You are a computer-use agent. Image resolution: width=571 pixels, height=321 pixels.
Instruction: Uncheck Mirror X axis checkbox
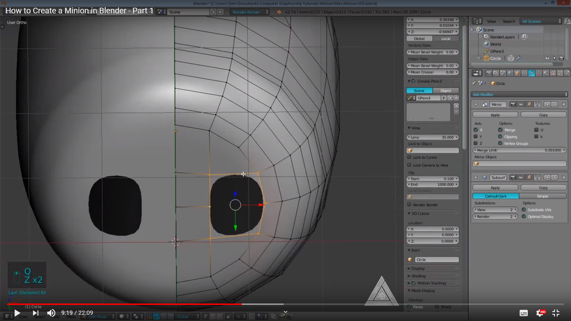[x=476, y=130]
